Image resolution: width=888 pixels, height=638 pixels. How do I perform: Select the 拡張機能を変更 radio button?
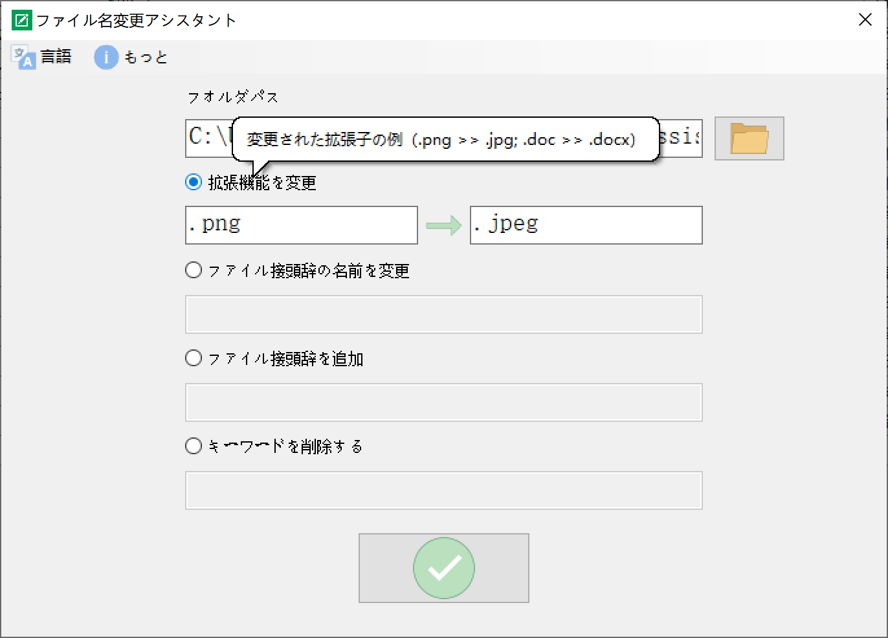click(194, 182)
